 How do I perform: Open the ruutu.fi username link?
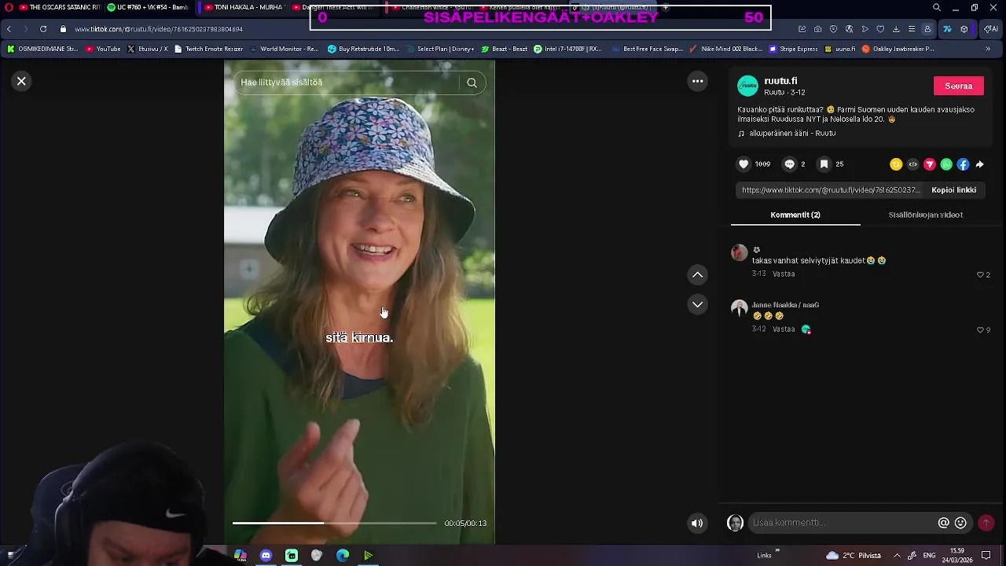(x=780, y=81)
